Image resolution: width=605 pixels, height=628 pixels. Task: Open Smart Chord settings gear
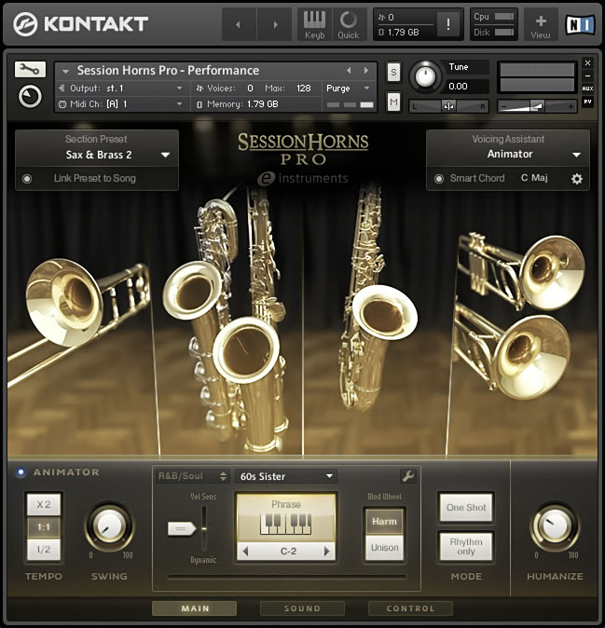coord(576,179)
